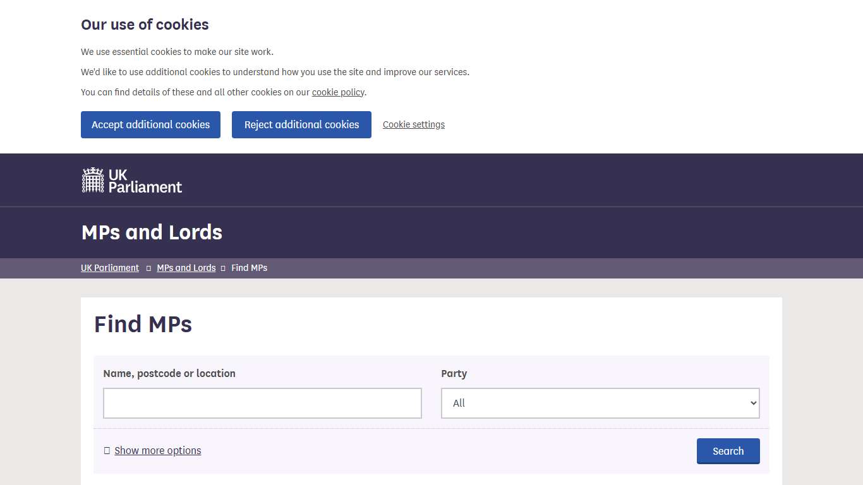Open the MPs and Lords breadcrumb link
Screen dimensions: 863x485
pos(186,268)
